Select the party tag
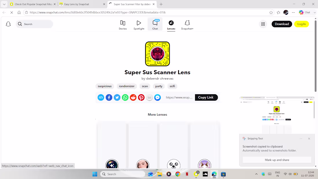This screenshot has height=179, width=318. (159, 86)
